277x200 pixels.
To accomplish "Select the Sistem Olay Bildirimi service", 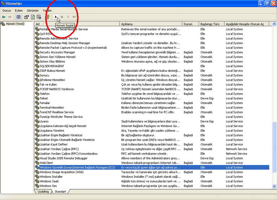I will 152,61.
